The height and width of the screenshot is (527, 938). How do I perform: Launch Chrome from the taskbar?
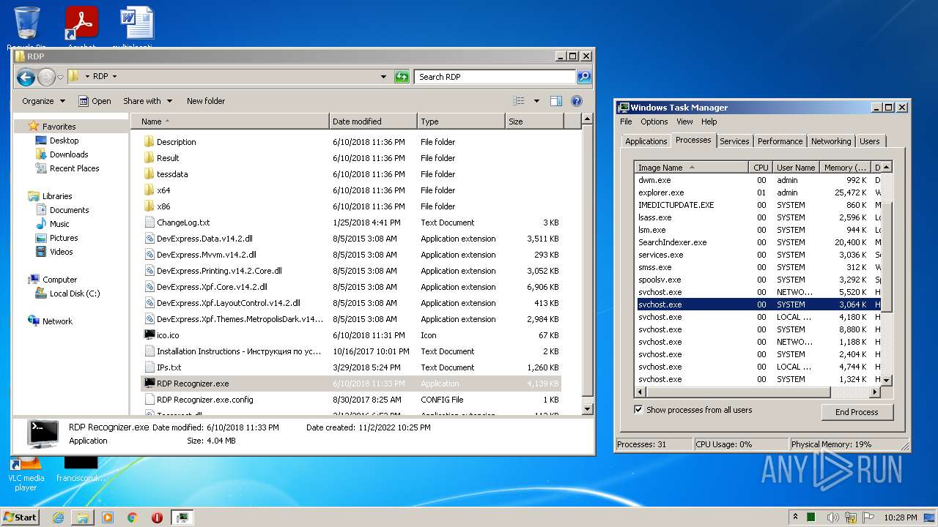pos(133,517)
